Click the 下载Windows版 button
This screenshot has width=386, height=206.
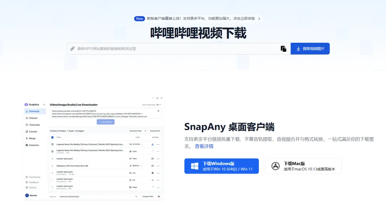pyautogui.click(x=222, y=166)
